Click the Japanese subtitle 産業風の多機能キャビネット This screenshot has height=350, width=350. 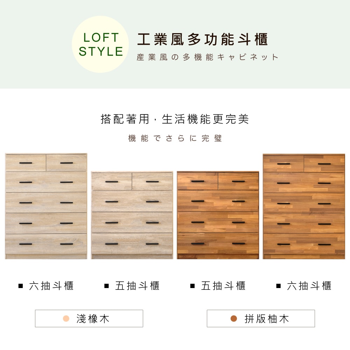click(x=208, y=57)
